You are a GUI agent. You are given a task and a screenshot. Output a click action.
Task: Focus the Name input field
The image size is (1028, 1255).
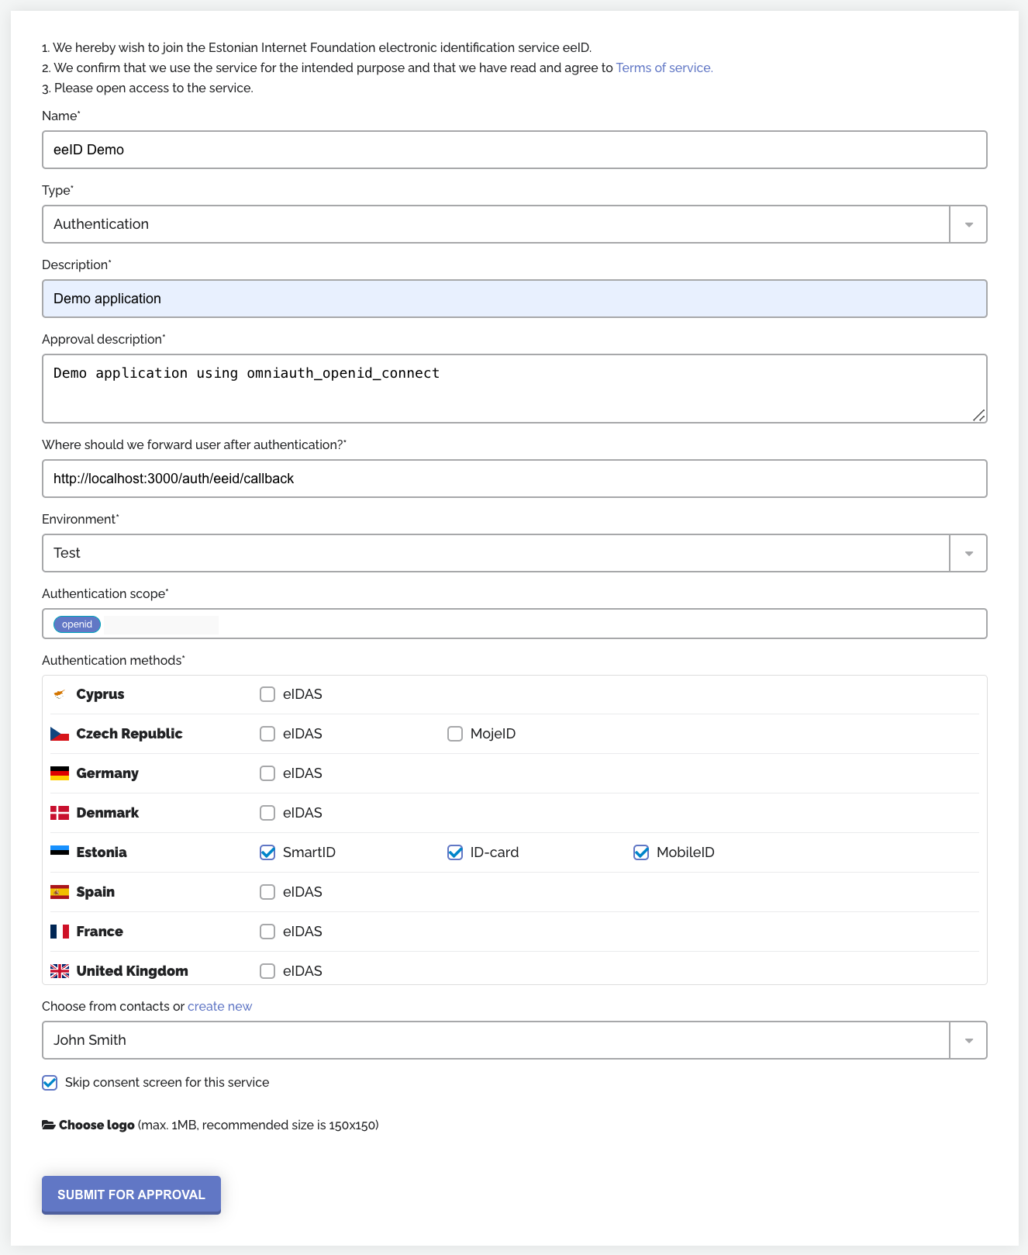tap(515, 150)
